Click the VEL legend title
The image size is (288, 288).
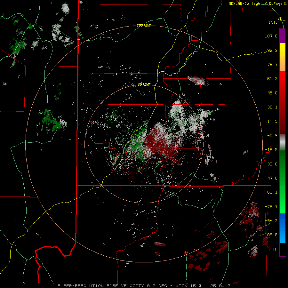(281, 19)
